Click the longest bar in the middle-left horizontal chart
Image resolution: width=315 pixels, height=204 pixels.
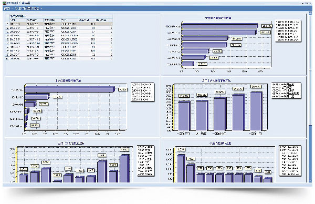point(69,89)
